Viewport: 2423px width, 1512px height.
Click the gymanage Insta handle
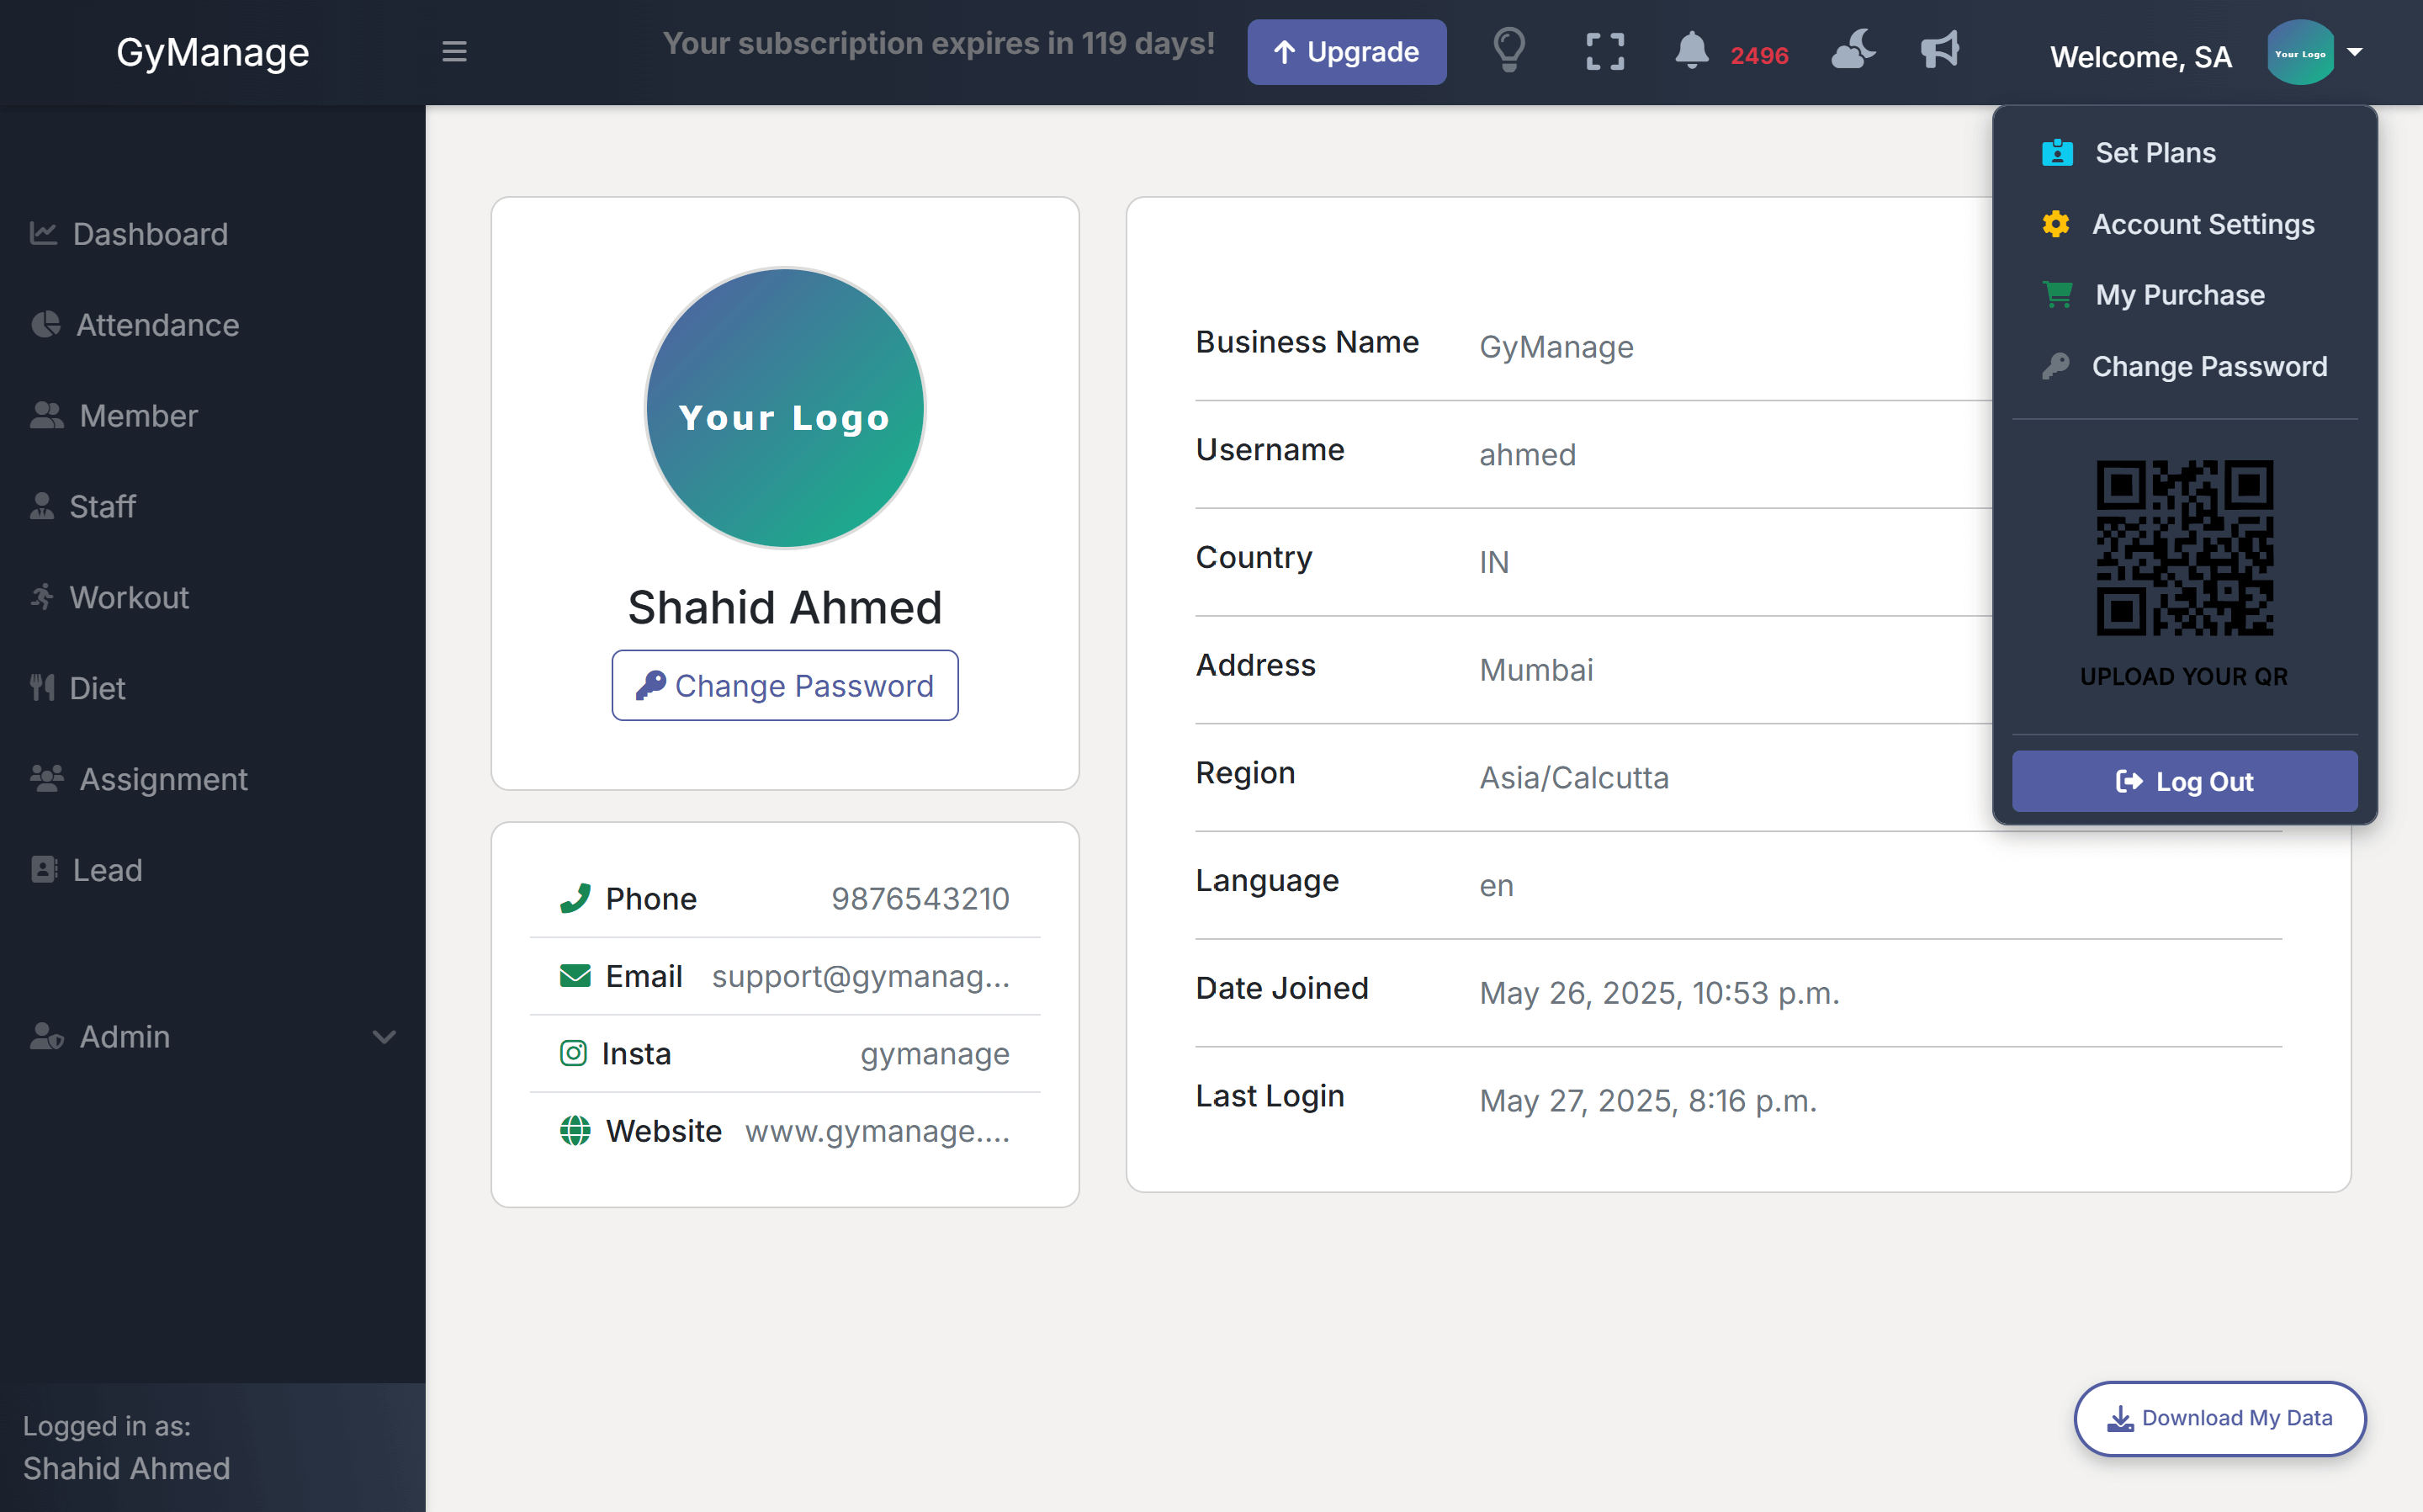pyautogui.click(x=935, y=1054)
